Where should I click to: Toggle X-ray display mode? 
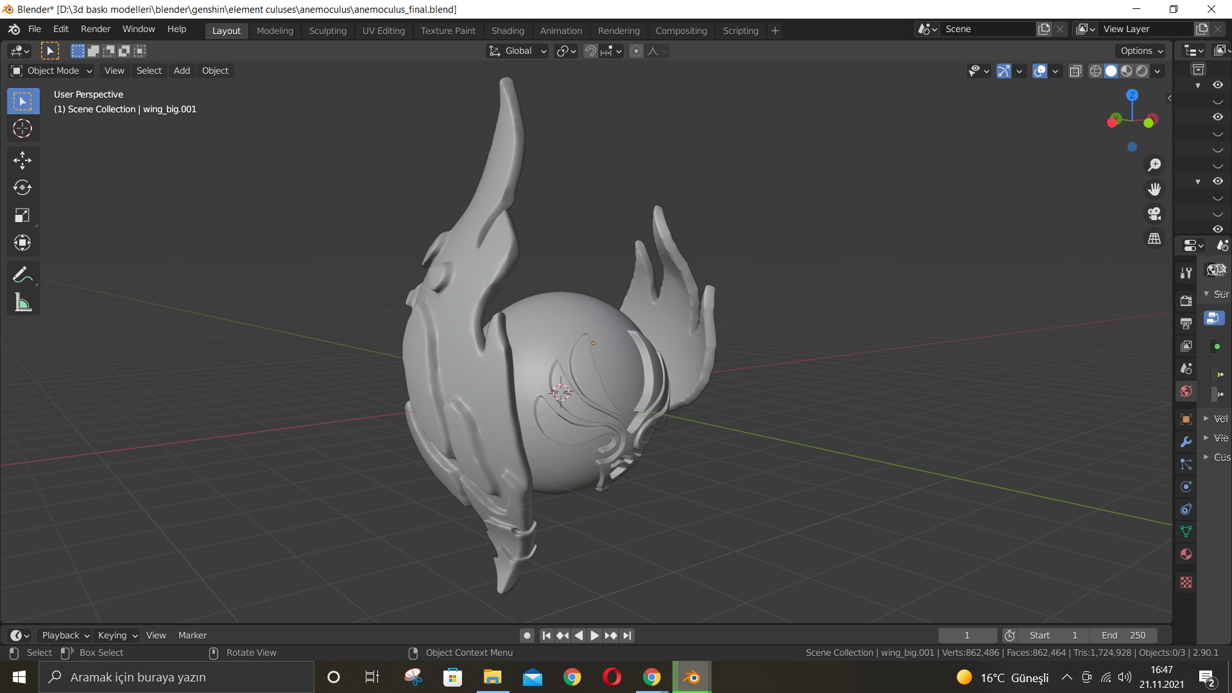[x=1075, y=71]
